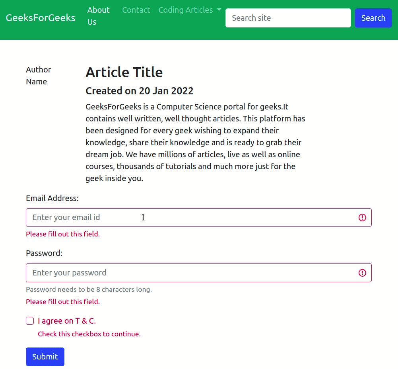The width and height of the screenshot is (398, 369).
Task: Open the About Us nav item
Action: [98, 16]
